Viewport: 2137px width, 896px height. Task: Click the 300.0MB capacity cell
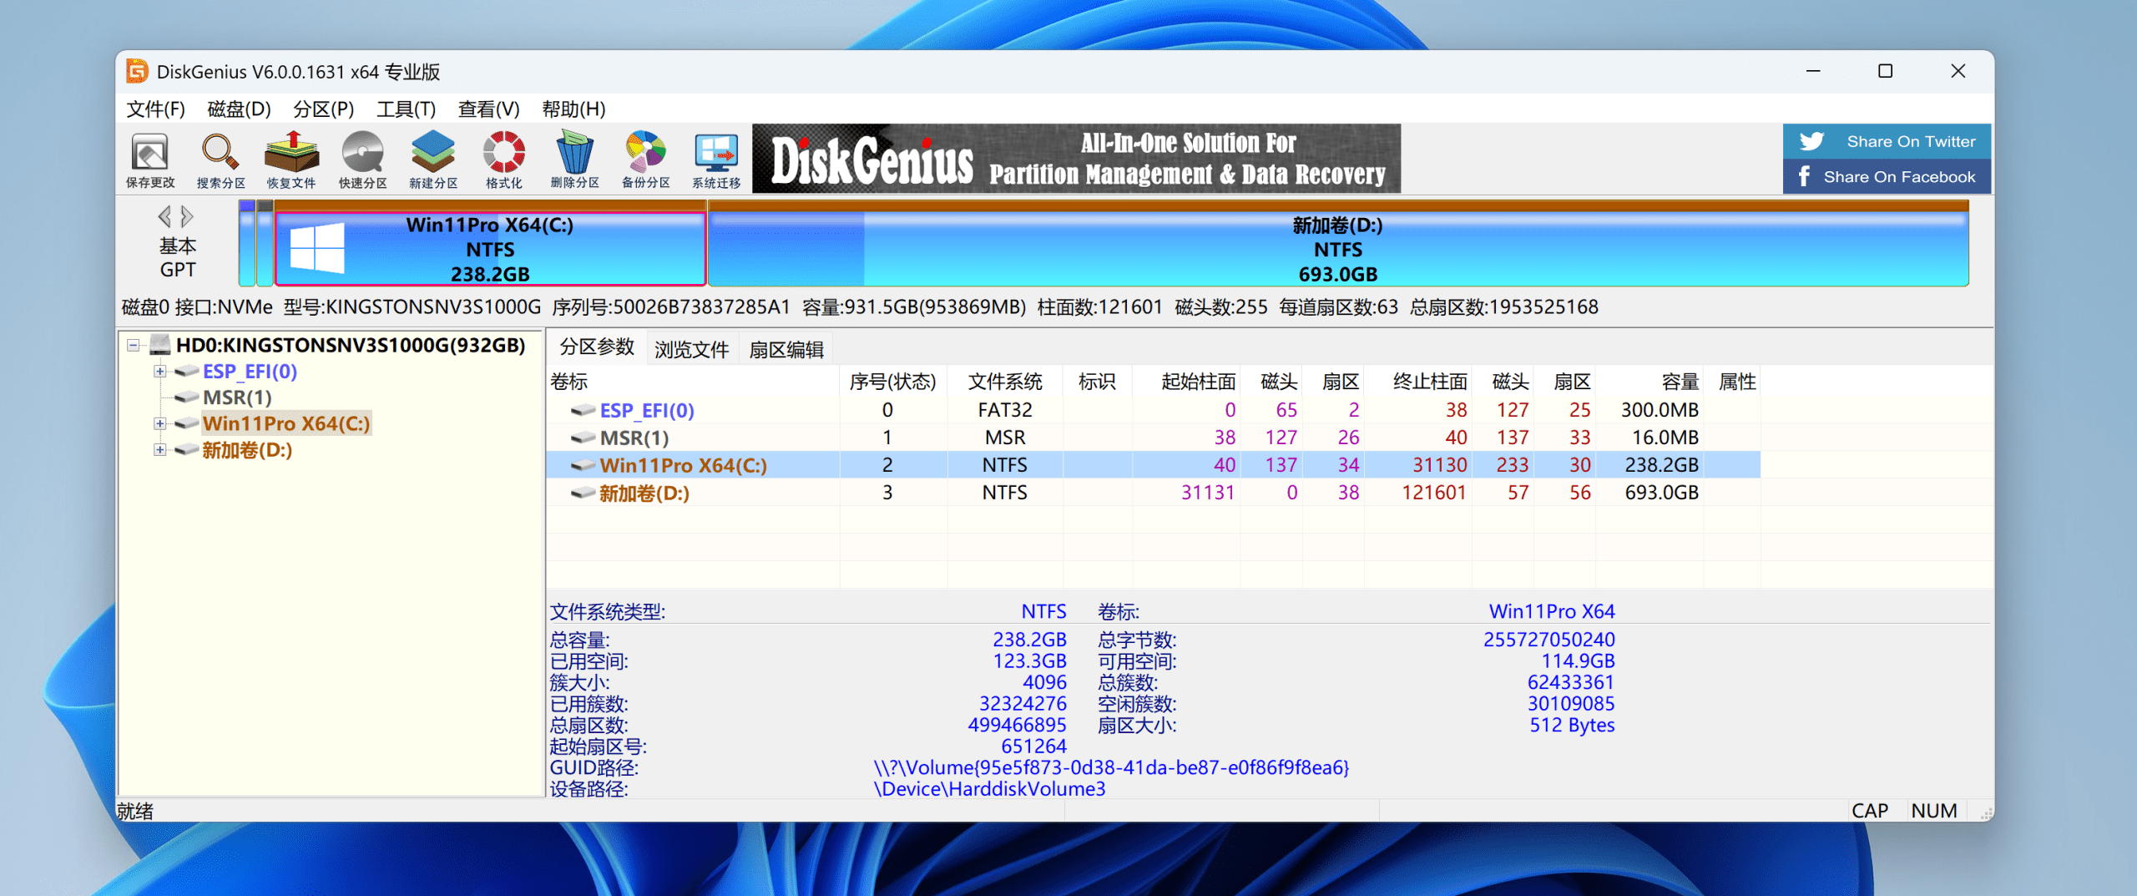tap(1660, 410)
